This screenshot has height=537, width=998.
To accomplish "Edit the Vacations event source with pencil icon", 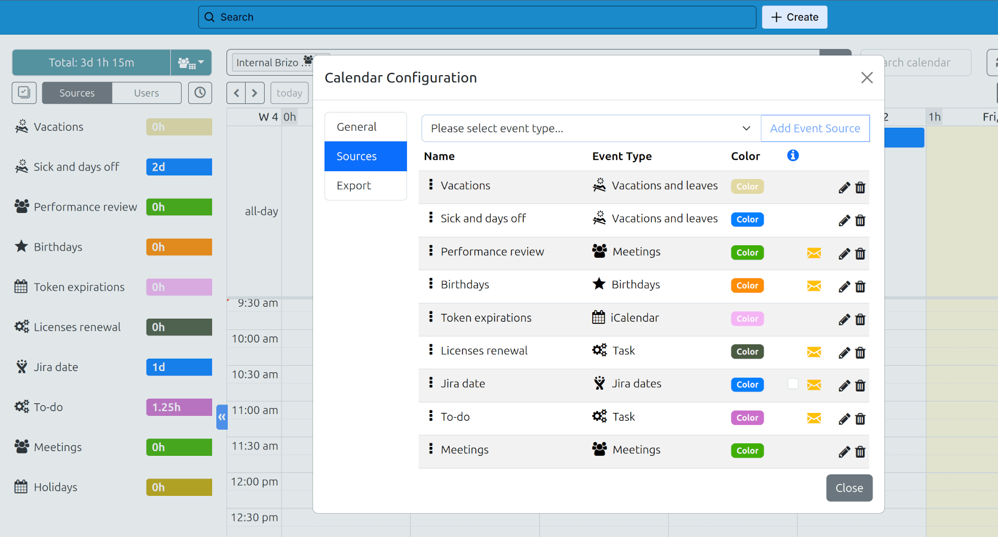I will [x=843, y=187].
